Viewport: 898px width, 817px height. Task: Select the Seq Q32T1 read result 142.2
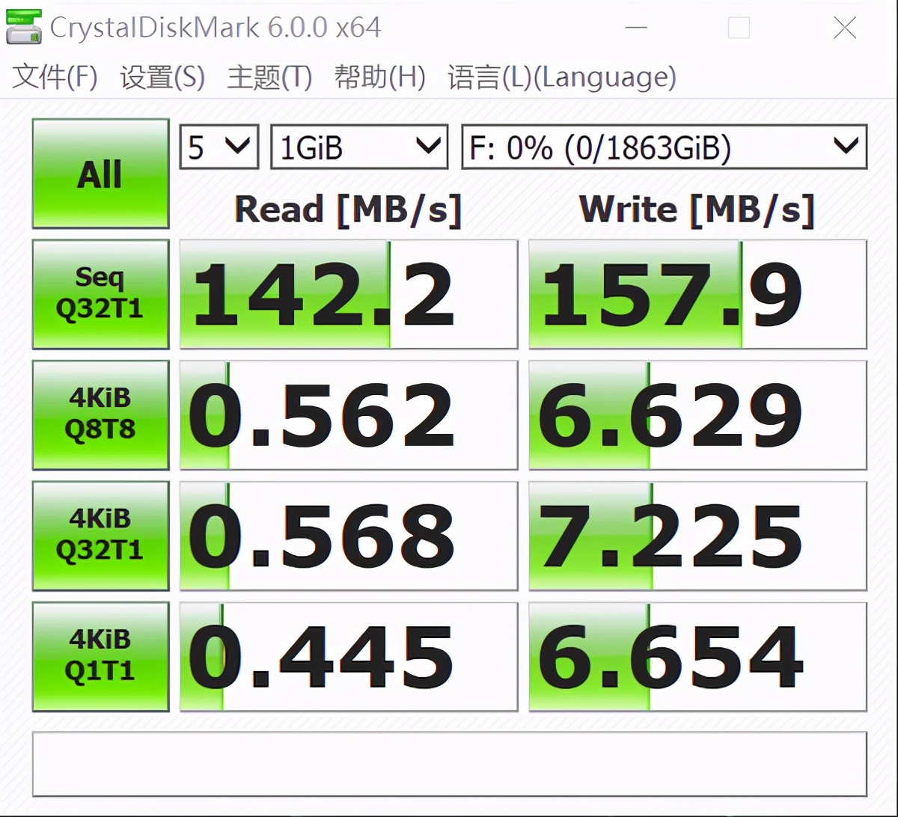pos(348,293)
